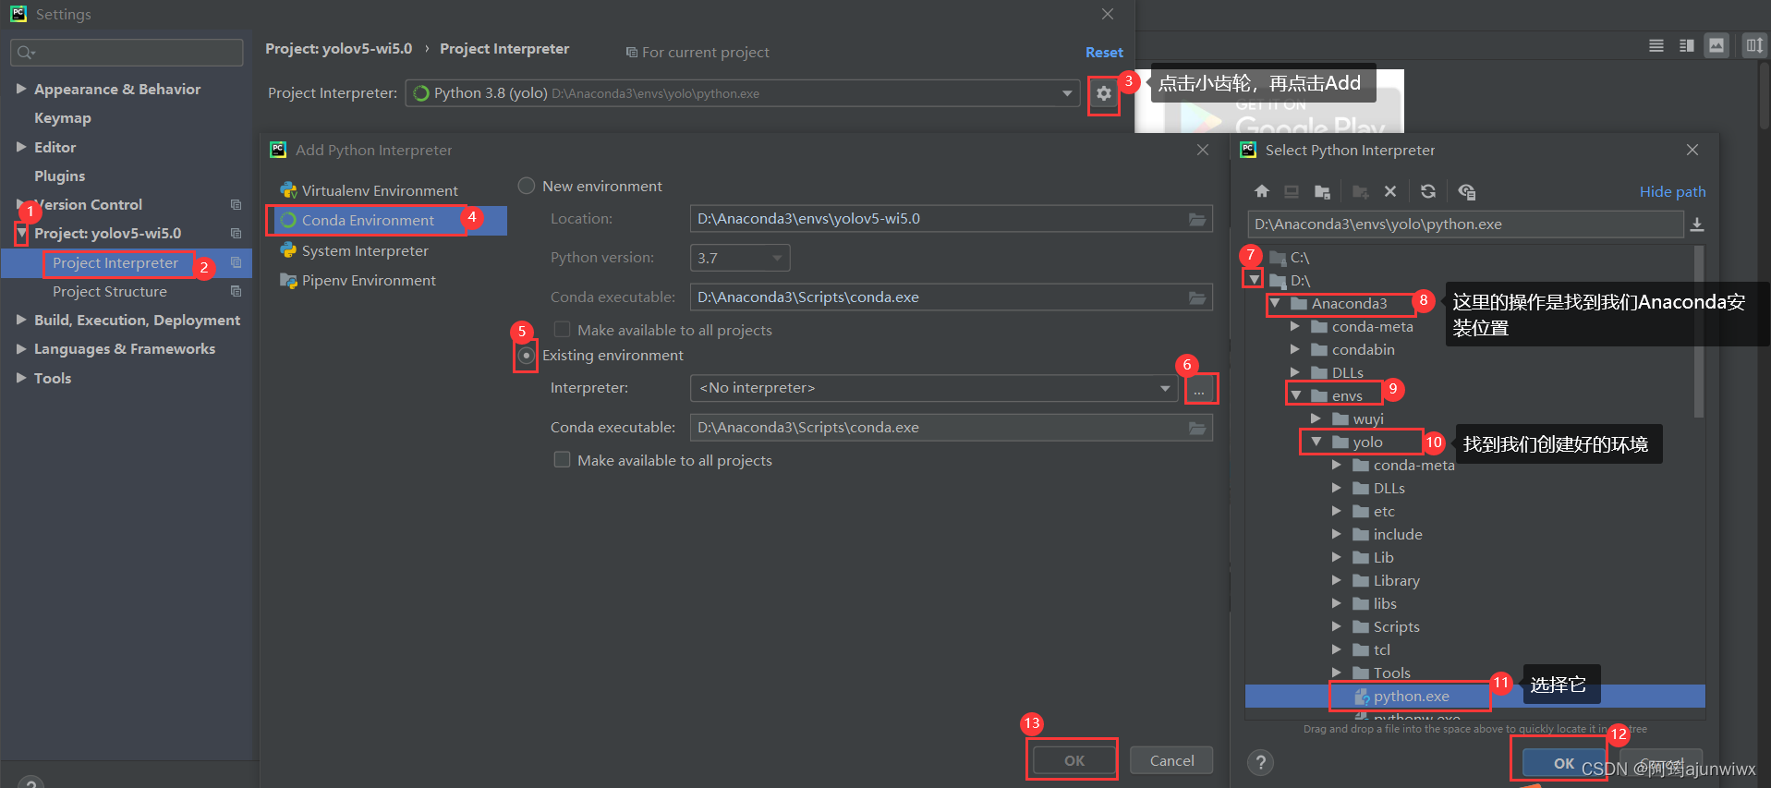Click Delete (X) icon in file chooser toolbar
The height and width of the screenshot is (788, 1771).
[1390, 191]
